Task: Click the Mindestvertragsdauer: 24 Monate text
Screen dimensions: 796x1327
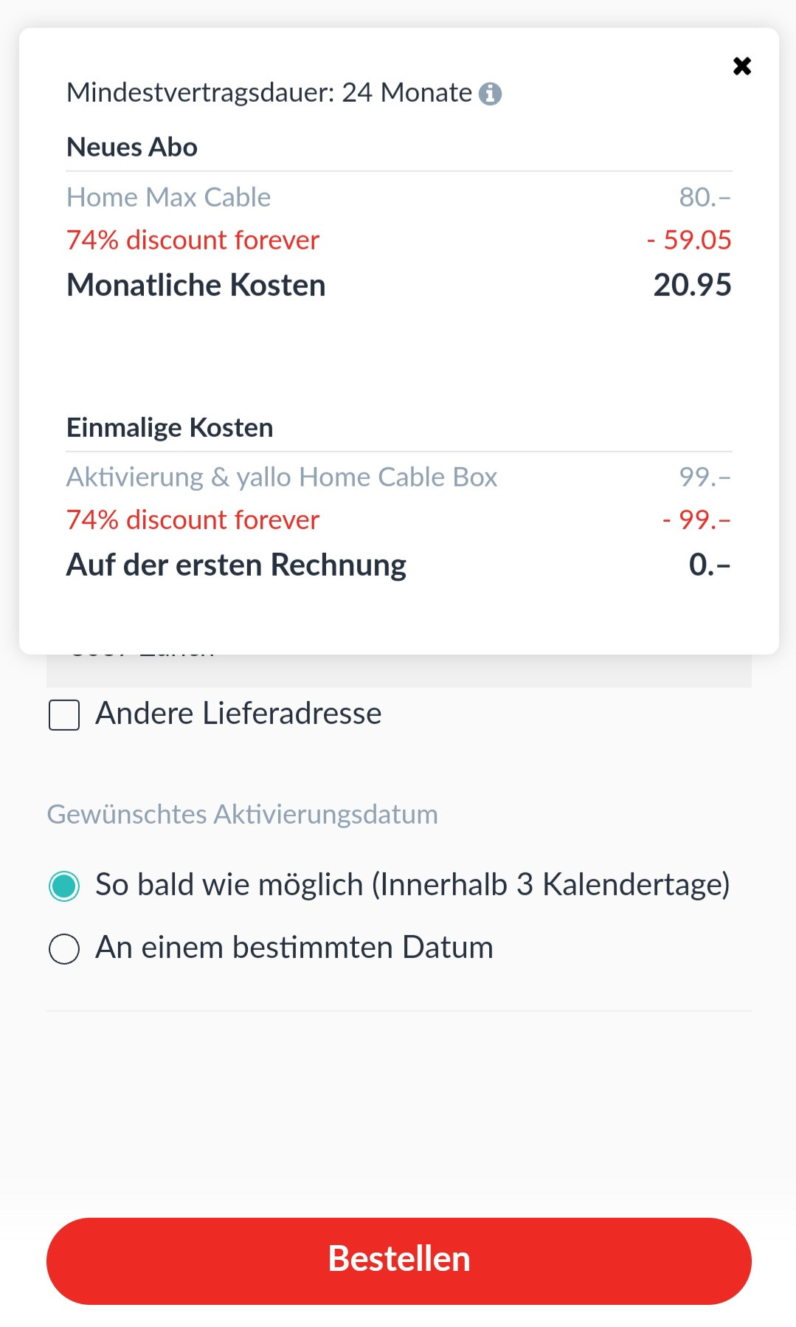Action: [269, 93]
